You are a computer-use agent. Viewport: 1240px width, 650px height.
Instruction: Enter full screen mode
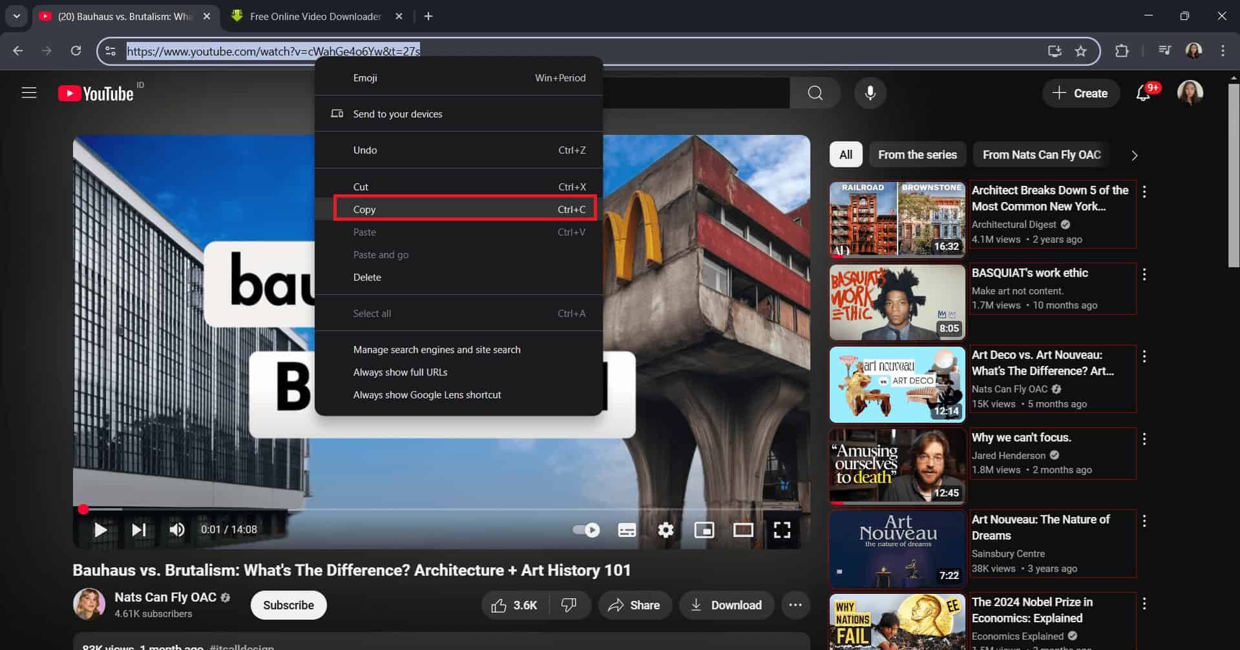coord(782,530)
